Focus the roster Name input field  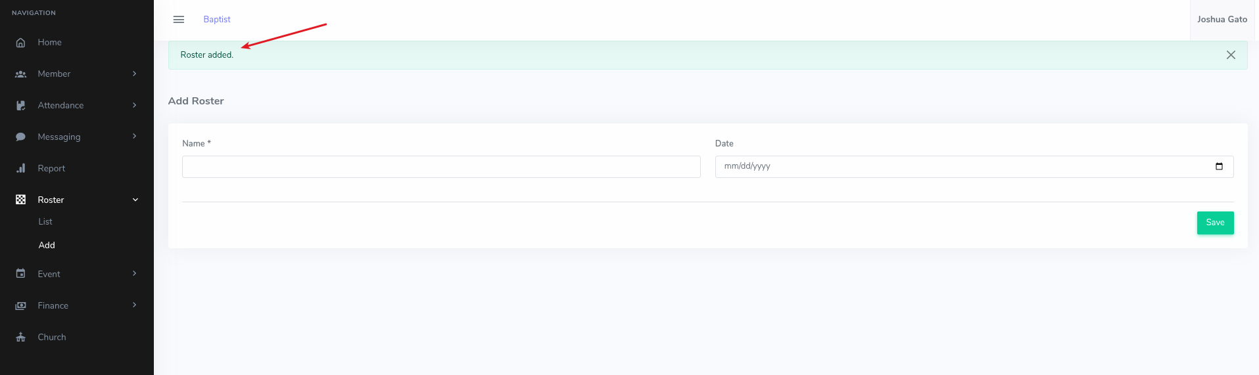click(441, 167)
